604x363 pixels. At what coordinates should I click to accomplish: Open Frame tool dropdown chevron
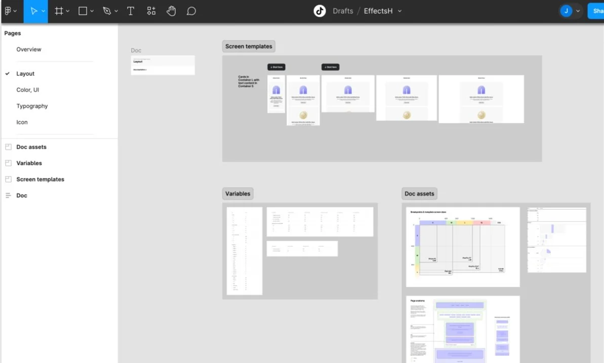(x=68, y=11)
